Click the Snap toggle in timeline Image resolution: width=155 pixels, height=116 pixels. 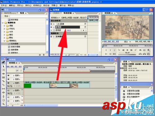pyautogui.click(x=17, y=71)
